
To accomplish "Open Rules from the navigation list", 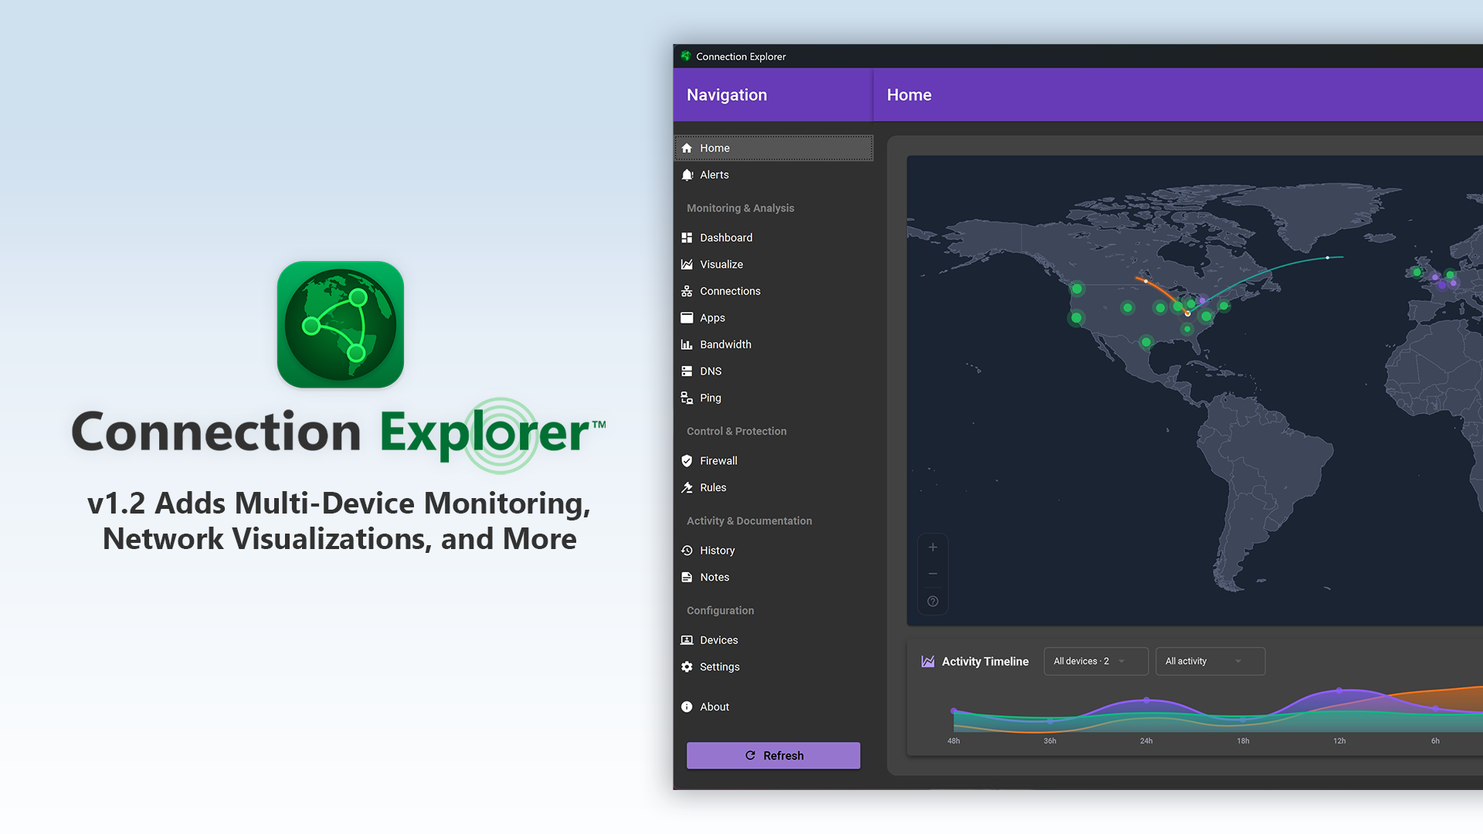I will coord(774,487).
